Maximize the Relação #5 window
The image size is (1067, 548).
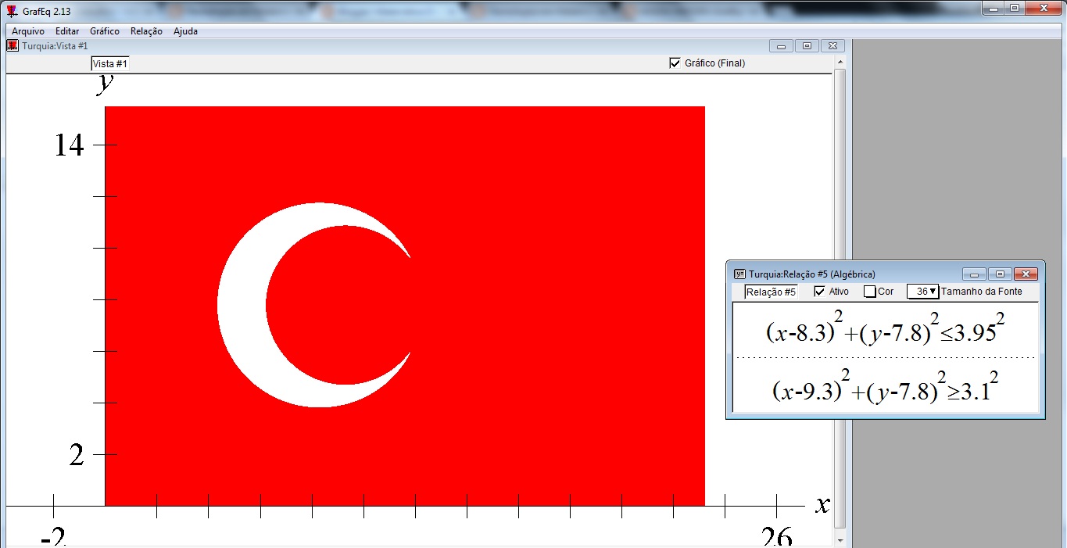click(x=1000, y=274)
